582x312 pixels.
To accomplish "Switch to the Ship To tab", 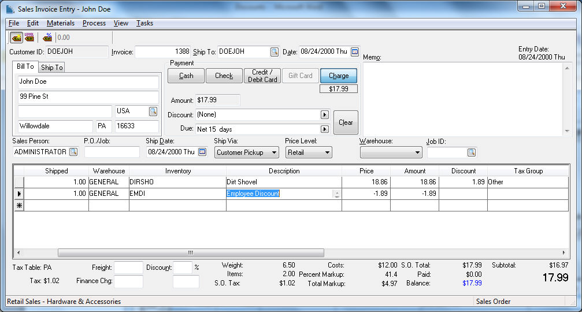I will click(51, 67).
